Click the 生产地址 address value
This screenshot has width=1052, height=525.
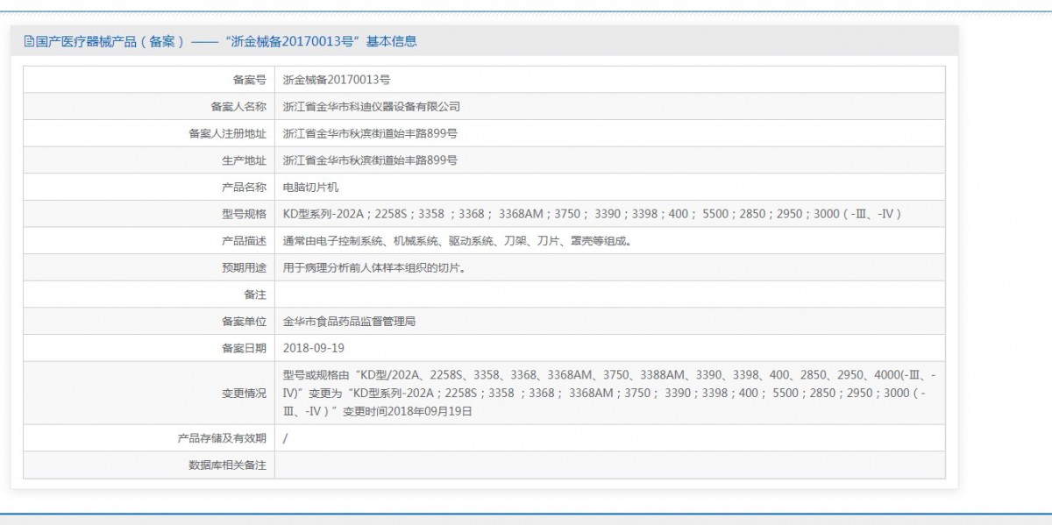[370, 160]
